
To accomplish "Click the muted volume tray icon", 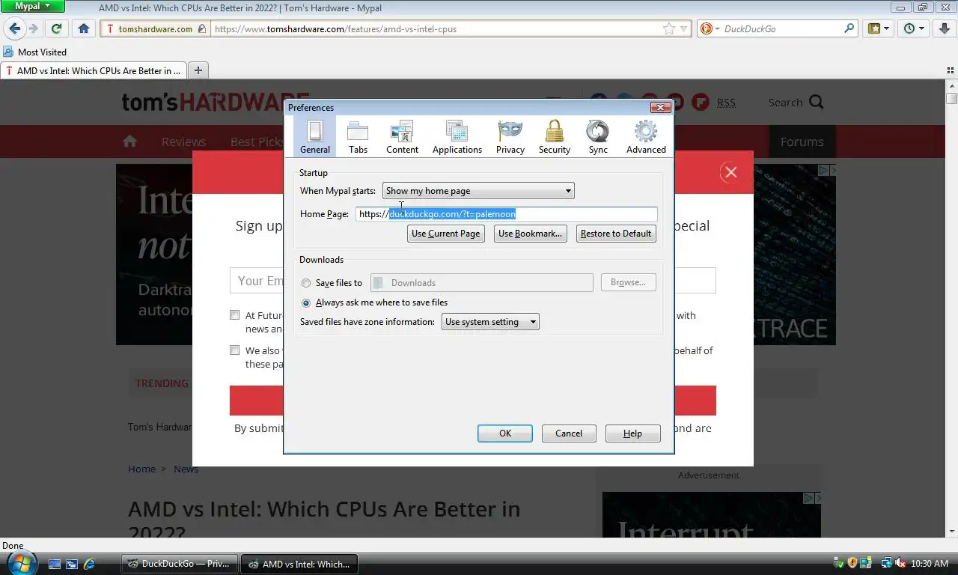I will coord(900,564).
